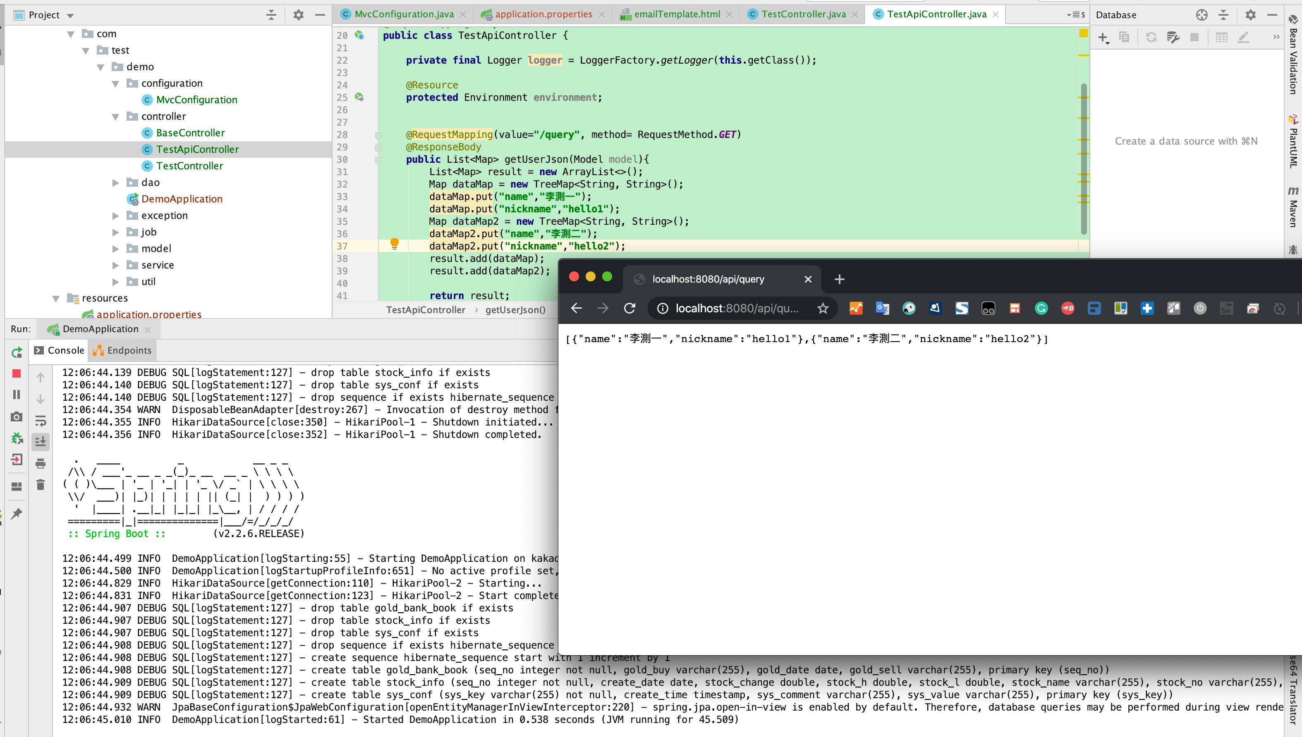Open BaseController in the project tree

point(190,133)
